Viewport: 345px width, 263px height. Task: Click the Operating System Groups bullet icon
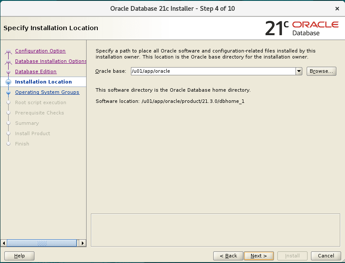(x=8, y=93)
